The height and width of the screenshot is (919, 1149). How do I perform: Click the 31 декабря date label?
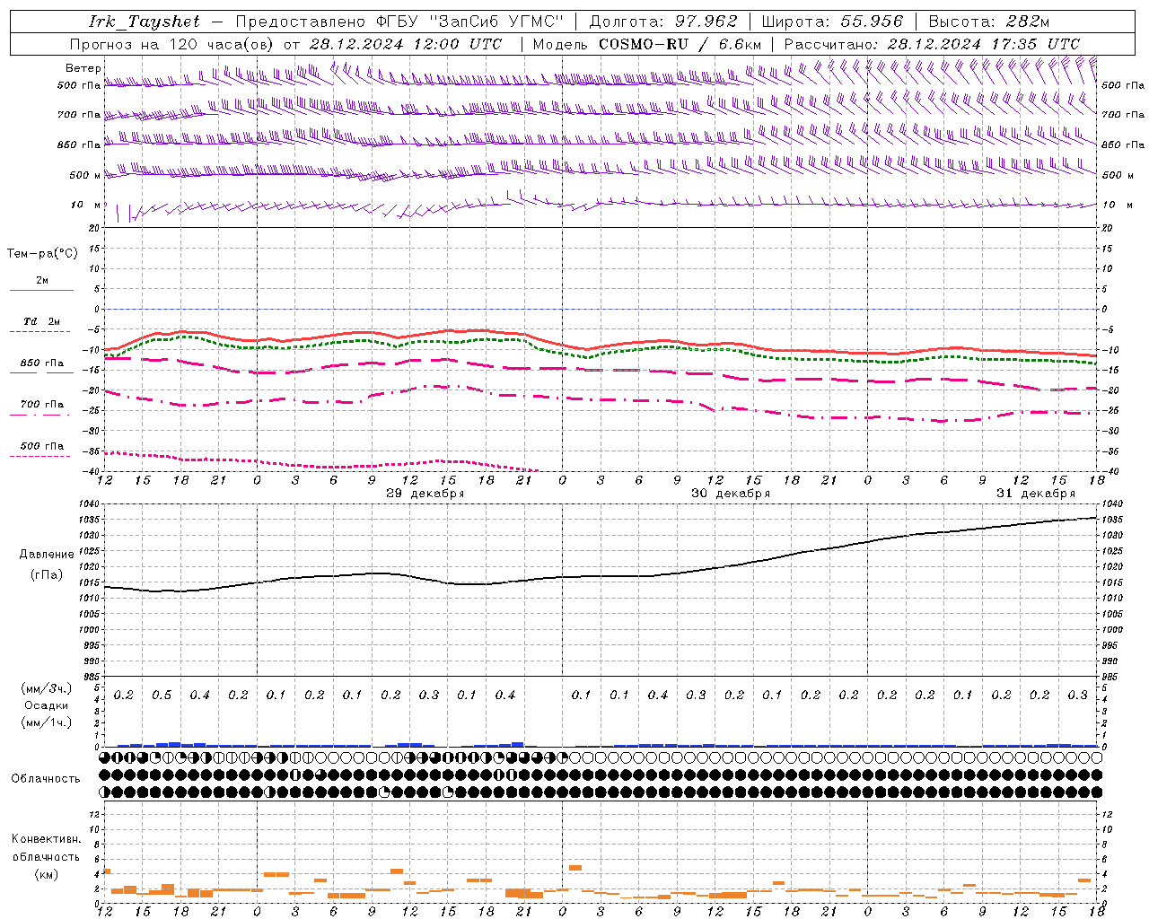1036,494
